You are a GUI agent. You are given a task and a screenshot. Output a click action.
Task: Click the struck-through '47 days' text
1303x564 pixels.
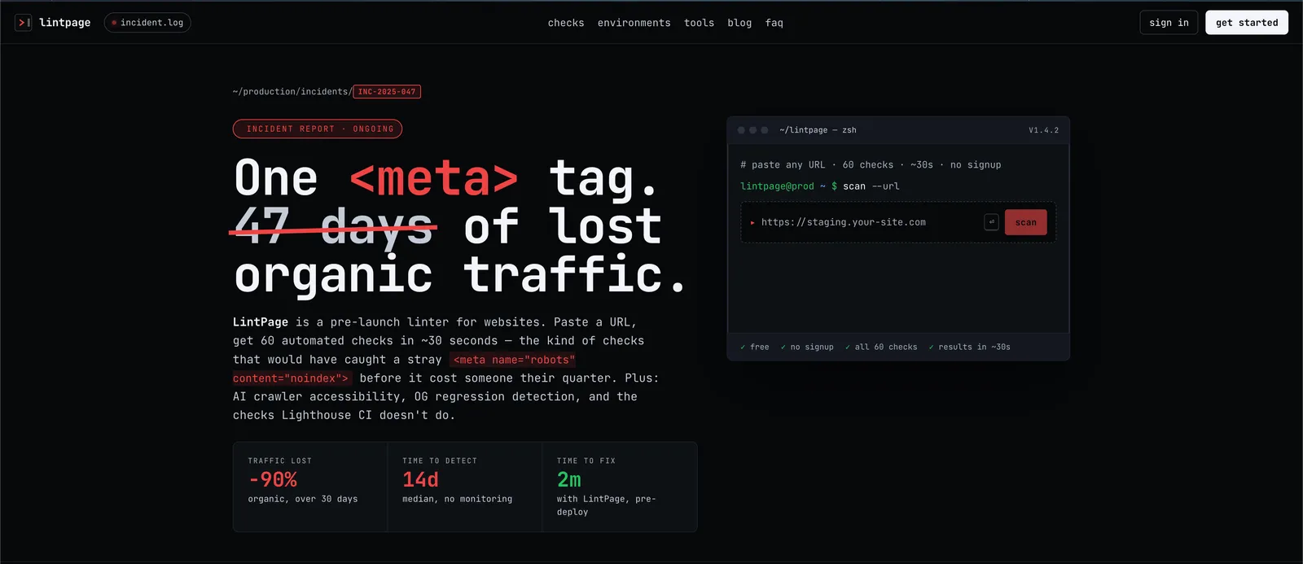point(334,227)
